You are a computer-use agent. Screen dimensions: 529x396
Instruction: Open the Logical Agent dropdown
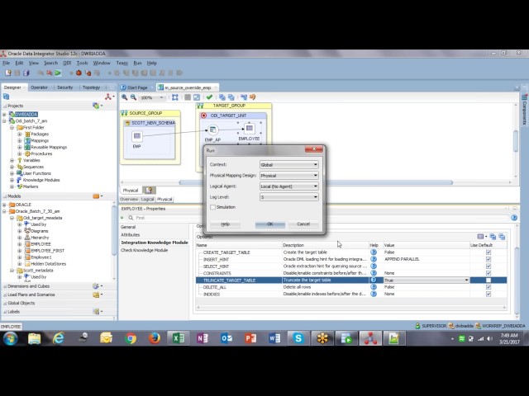288,186
